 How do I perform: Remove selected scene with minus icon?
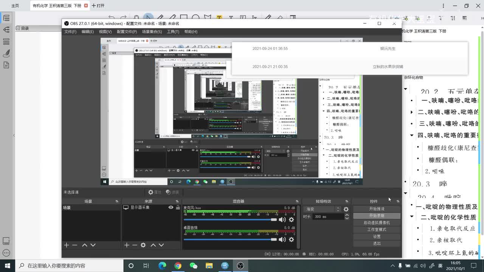(75, 245)
